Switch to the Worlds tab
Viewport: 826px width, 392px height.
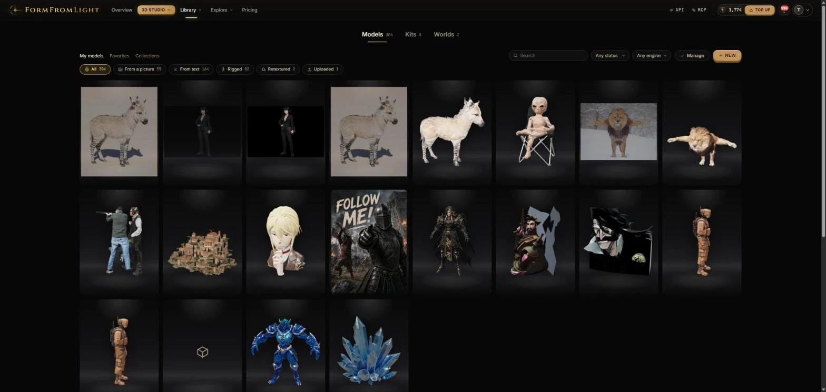(x=446, y=34)
